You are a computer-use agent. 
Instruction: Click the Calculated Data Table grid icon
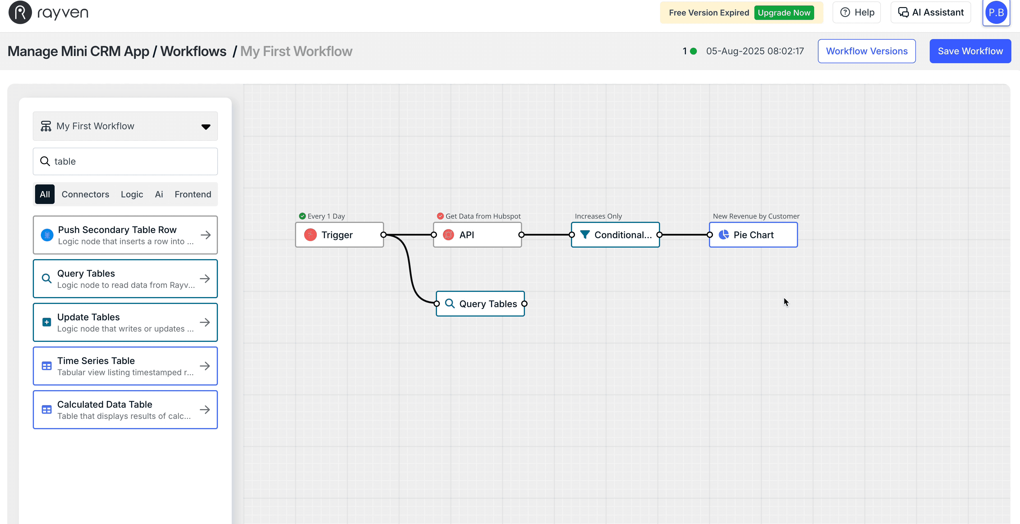(47, 410)
